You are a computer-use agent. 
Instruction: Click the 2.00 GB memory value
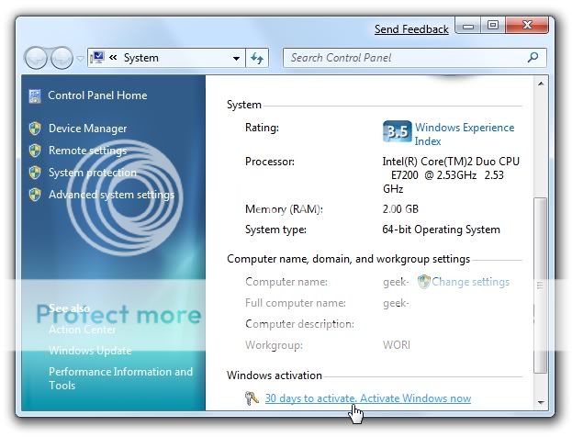pos(400,209)
